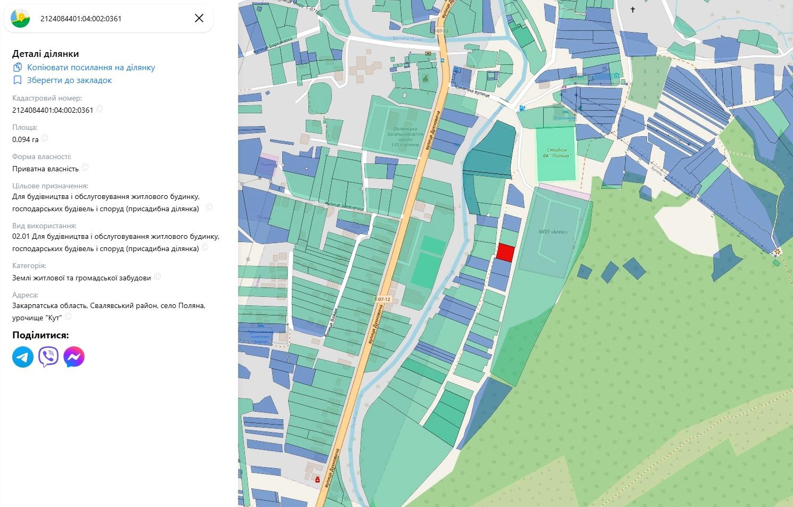The height and width of the screenshot is (507, 793).
Task: Click the purpose text under Цільове призначення
Action: coord(106,203)
